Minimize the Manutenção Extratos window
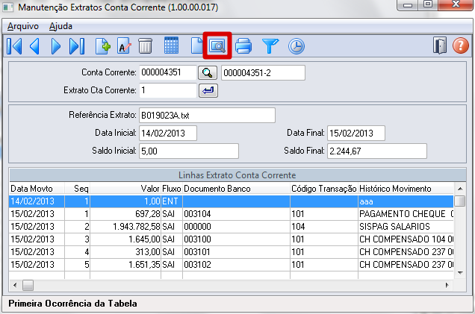 coord(408,4)
